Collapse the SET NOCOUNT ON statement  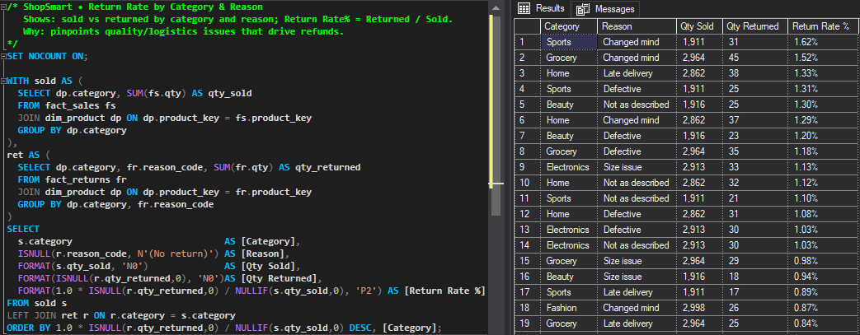pyautogui.click(x=2, y=56)
